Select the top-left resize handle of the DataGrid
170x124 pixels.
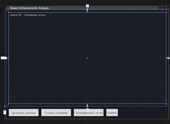(x=8, y=12)
